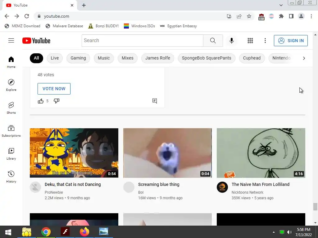Select the Cuphead filter chip
This screenshot has width=318, height=238.
pyautogui.click(x=252, y=58)
